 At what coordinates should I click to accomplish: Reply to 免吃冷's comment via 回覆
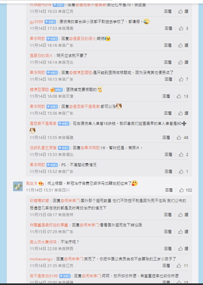[x=169, y=190]
